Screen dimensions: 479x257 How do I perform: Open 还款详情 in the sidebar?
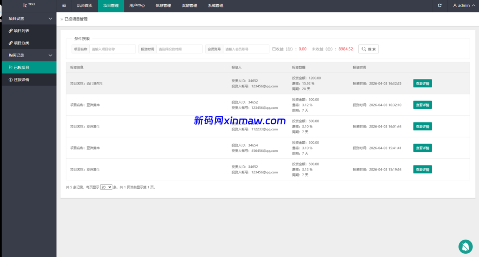pyautogui.click(x=29, y=79)
